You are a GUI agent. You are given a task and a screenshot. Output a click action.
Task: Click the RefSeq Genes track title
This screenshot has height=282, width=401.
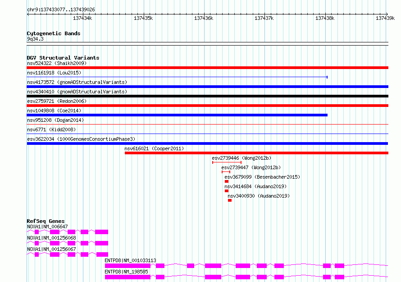(x=46, y=221)
